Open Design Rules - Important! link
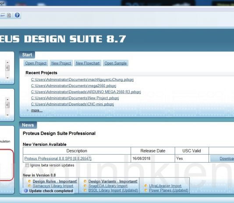The width and height of the screenshot is (234, 203). coord(55,181)
